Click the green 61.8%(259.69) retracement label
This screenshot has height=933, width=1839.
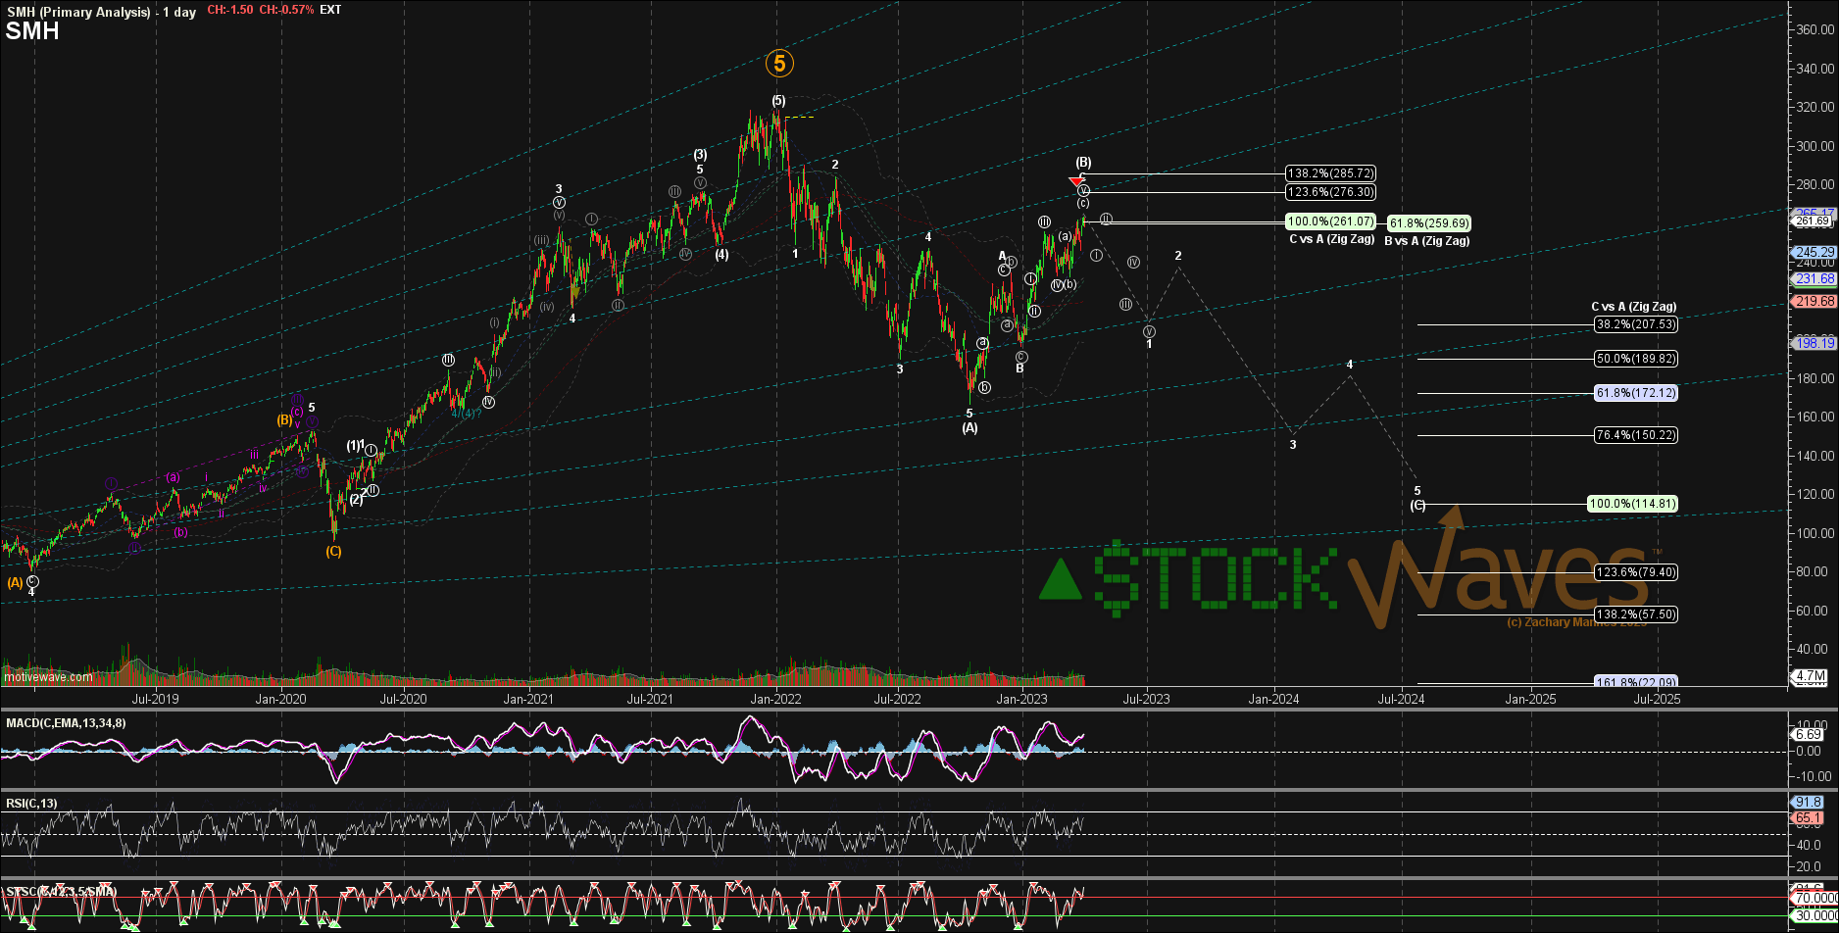[x=1429, y=223]
